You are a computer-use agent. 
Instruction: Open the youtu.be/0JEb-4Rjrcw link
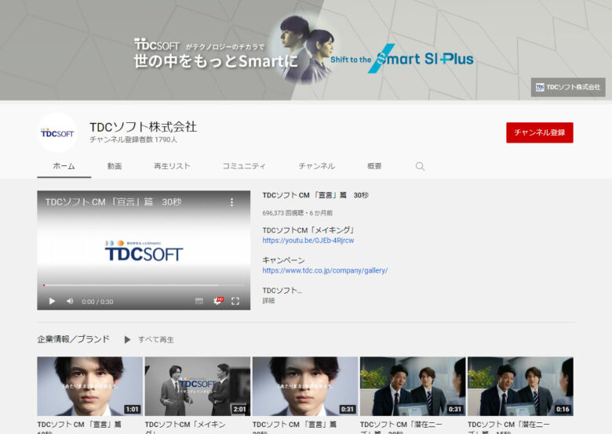coord(308,241)
